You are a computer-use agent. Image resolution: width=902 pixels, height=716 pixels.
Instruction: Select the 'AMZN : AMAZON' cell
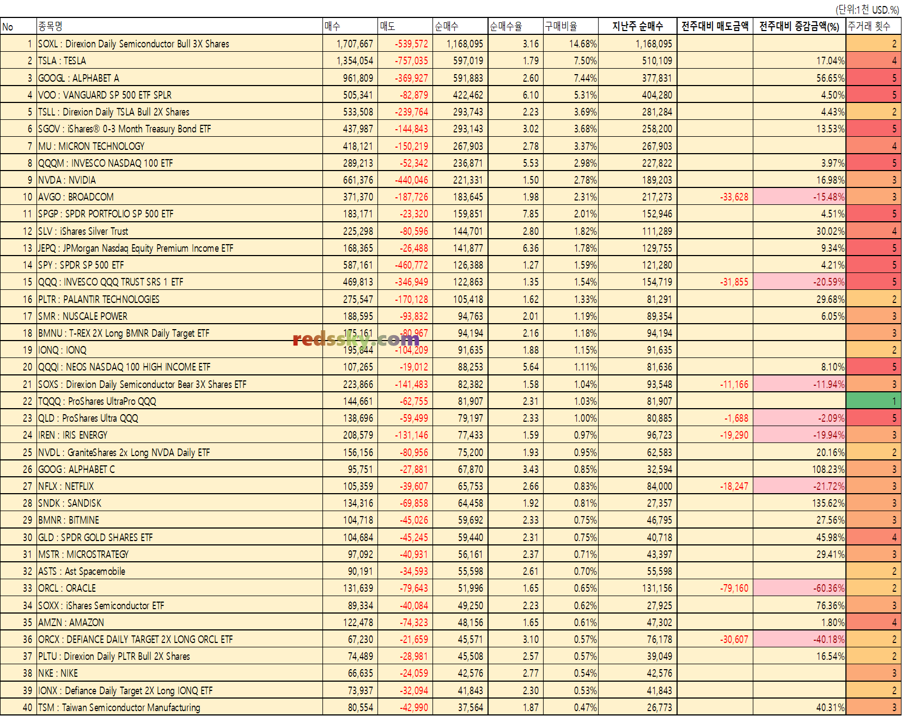180,622
